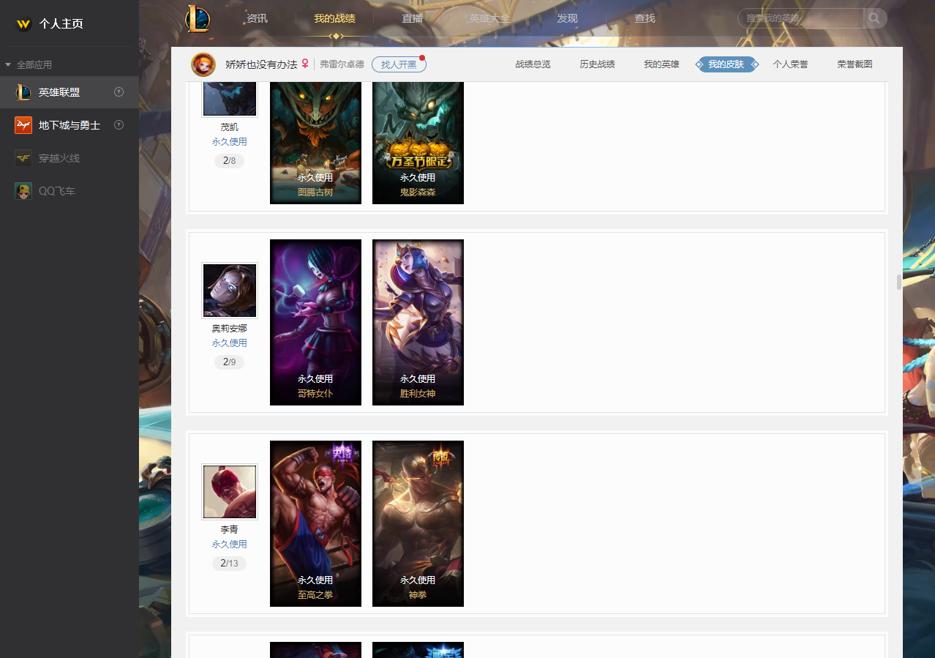Open the 资讯 tab
This screenshot has height=658, width=935.
(x=257, y=18)
